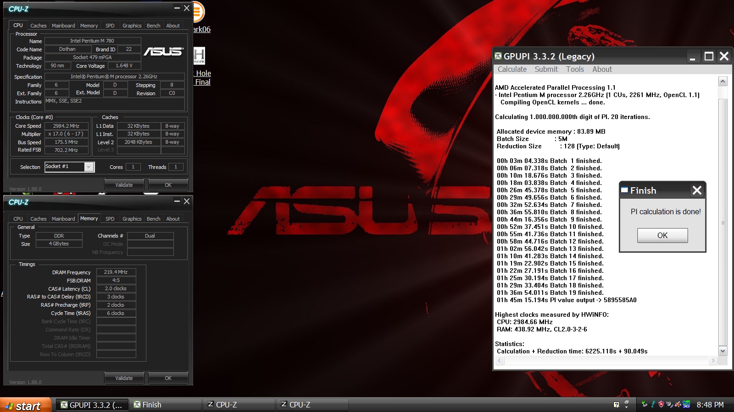Click the DRAM Frequency value 219.4 MHz

point(116,272)
